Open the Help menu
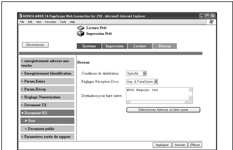This screenshot has height=150, width=233. [72, 22]
